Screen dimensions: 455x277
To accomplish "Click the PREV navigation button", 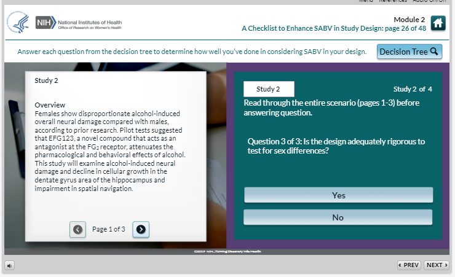I will [x=408, y=265].
